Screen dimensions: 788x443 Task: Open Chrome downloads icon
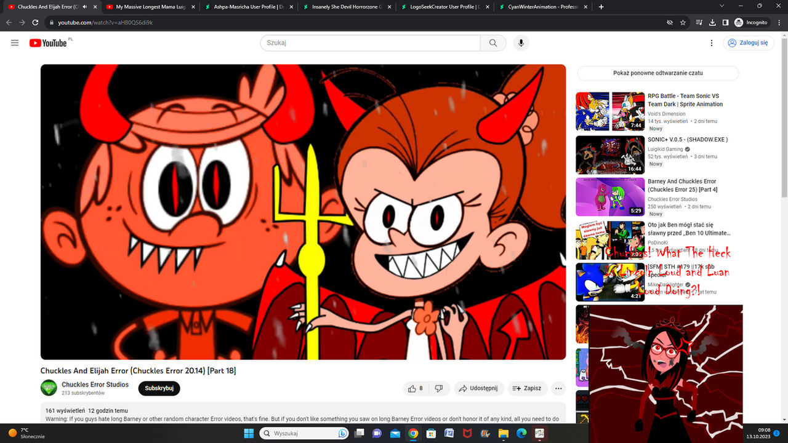pyautogui.click(x=712, y=22)
